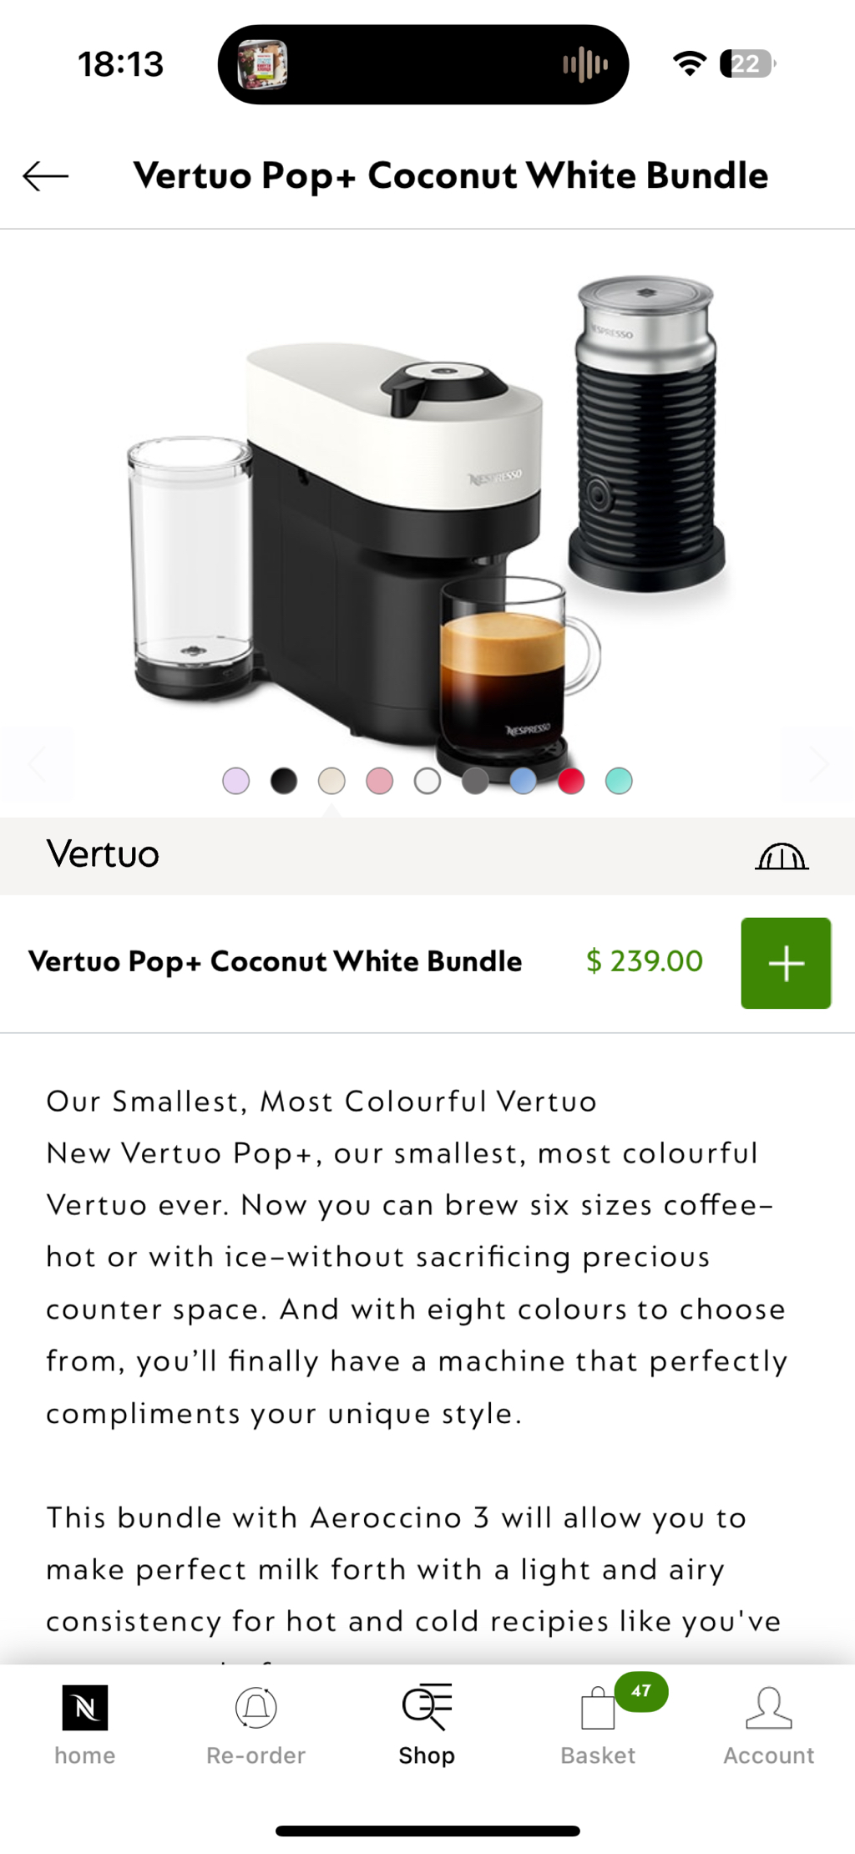855x1854 pixels.
Task: Choose the lilac color swatch
Action: click(x=236, y=781)
